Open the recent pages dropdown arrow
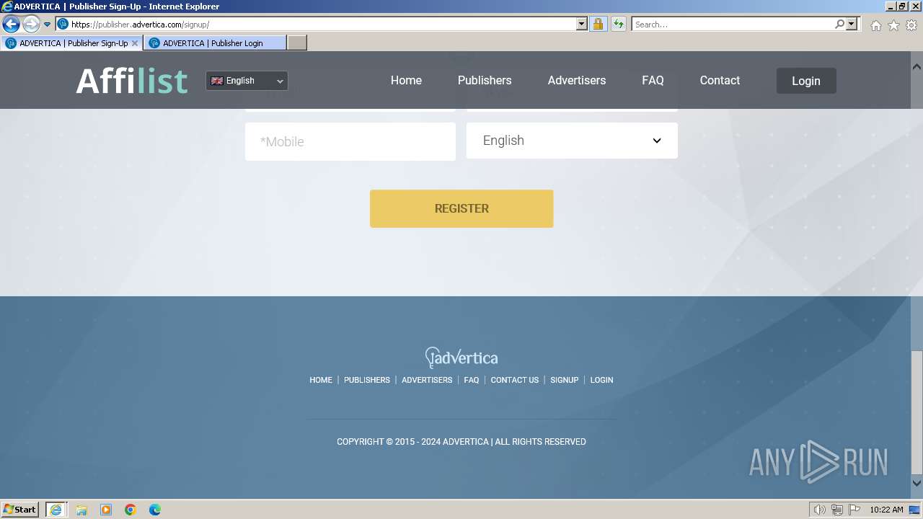 click(48, 25)
